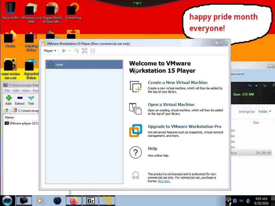275x206 pixels.
Task: Click the Create New Virtual Machine icon
Action: coord(136,87)
